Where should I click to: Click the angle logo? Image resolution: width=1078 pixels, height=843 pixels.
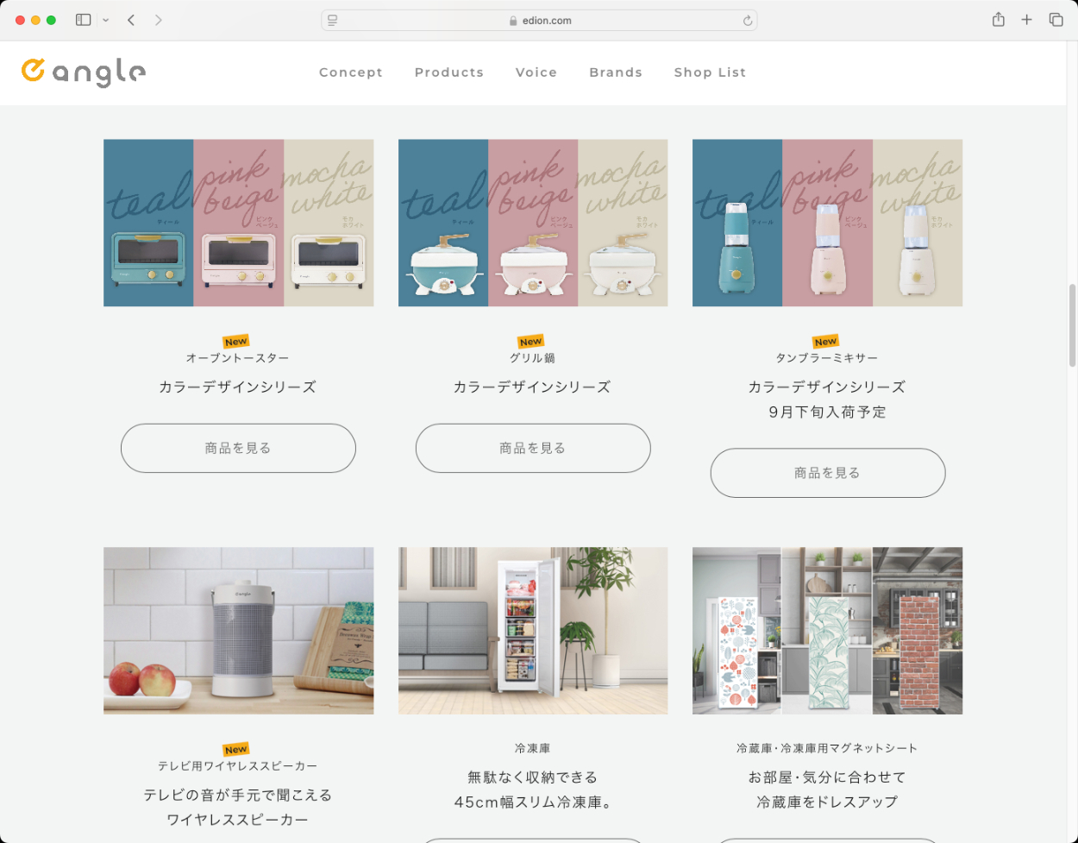[84, 72]
